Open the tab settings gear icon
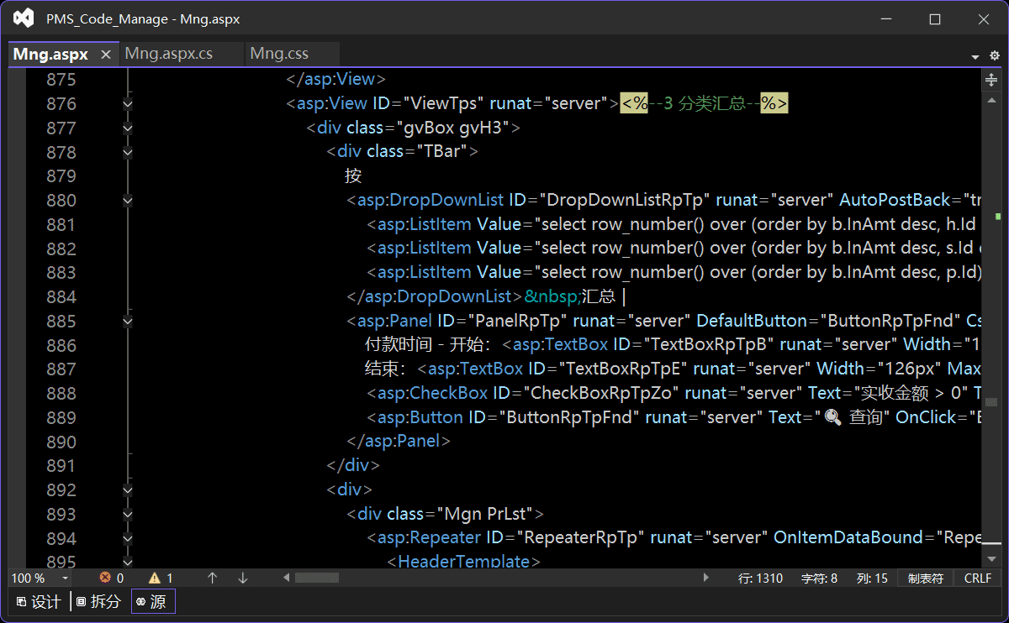Viewport: 1009px width, 623px height. tap(995, 55)
